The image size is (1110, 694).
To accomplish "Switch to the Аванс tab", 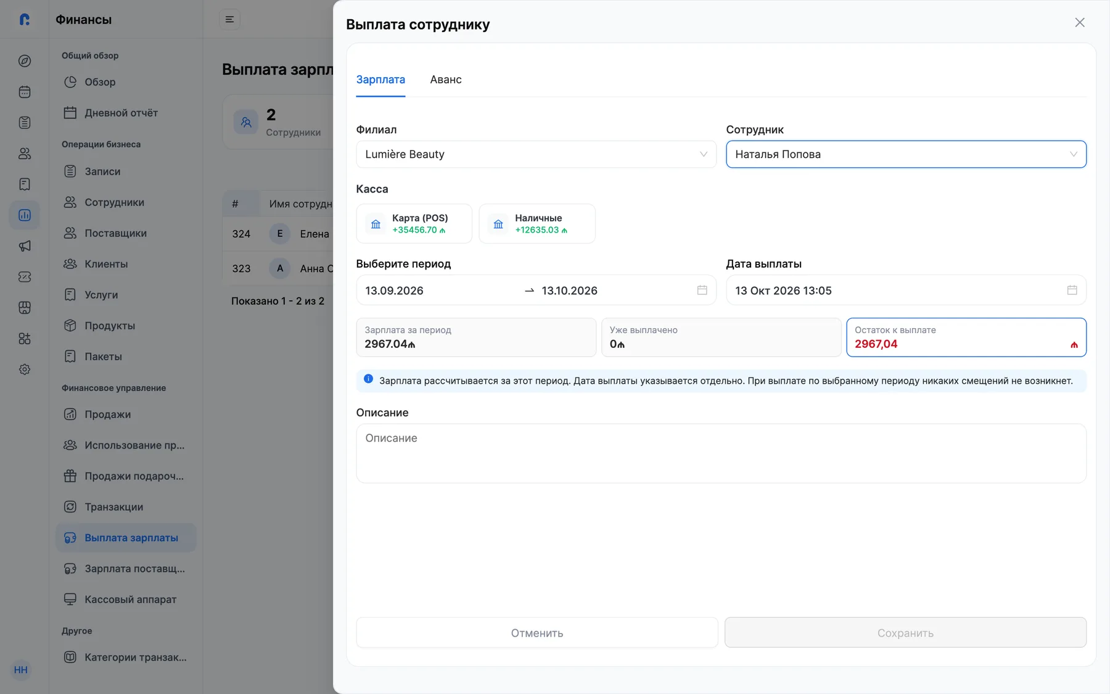I will pos(446,80).
